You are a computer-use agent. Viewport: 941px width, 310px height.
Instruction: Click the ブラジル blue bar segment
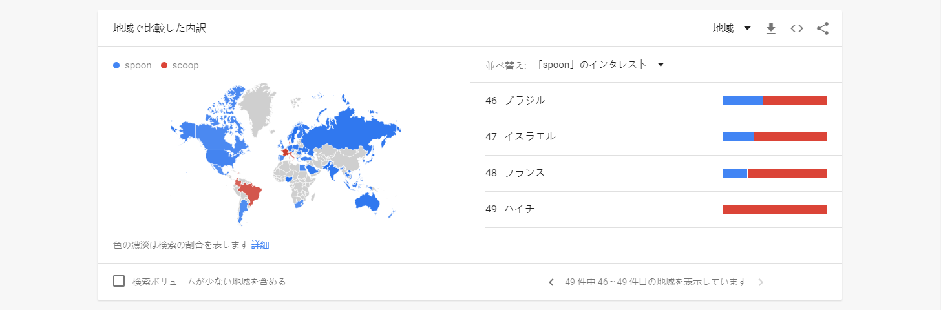tap(742, 101)
